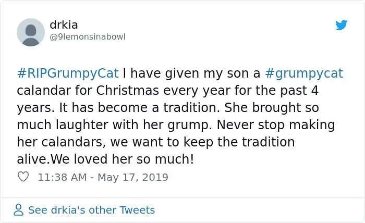Click 'It has become a tradition' sentence
Viewport: 365px width, 223px height.
(139, 108)
